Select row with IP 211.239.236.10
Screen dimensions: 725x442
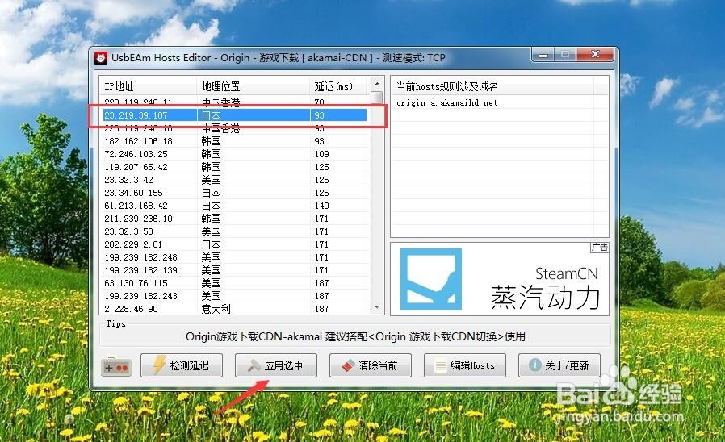click(234, 219)
